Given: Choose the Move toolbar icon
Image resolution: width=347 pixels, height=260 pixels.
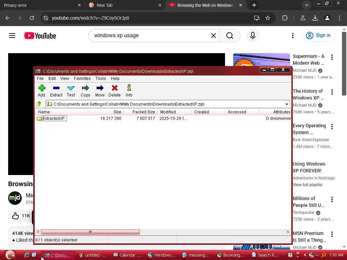Looking at the screenshot, I should (100, 91).
